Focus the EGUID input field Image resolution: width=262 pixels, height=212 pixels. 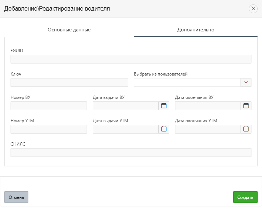131,59
